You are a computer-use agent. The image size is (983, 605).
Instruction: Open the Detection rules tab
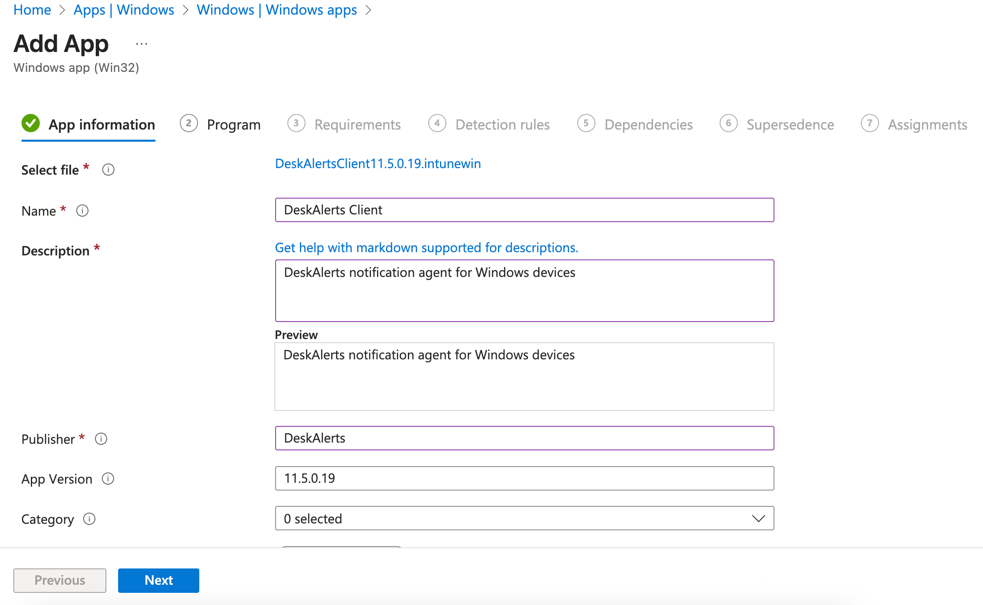pyautogui.click(x=502, y=125)
